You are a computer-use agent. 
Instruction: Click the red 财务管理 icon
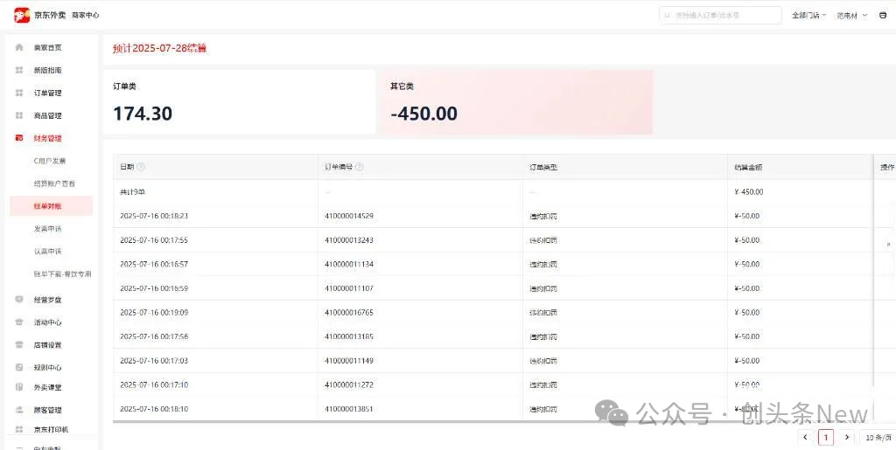pyautogui.click(x=19, y=138)
